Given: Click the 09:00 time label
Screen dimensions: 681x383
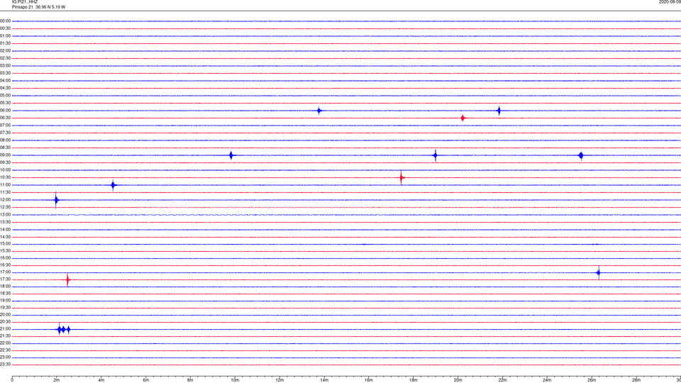Looking at the screenshot, I should [x=5, y=155].
